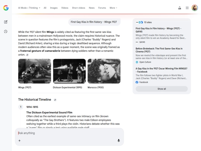Click stacked site icons beside '10 sites'
The width and height of the screenshot is (201, 151).
tap(140, 22)
